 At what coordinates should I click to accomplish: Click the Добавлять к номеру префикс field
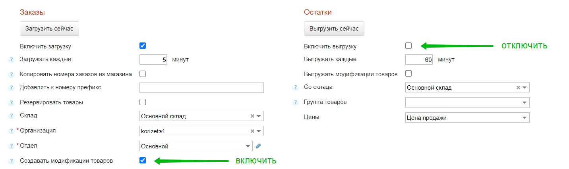coord(201,88)
